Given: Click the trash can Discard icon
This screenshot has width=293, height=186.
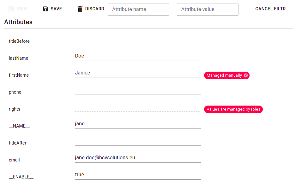Looking at the screenshot, I should [80, 9].
